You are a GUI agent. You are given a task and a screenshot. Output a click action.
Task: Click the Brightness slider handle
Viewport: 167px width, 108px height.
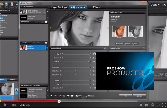[x=76, y=67]
